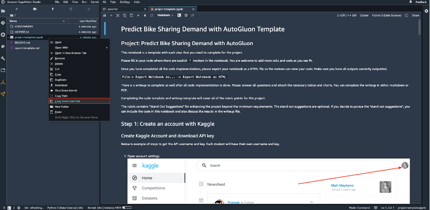Screen dimensions: 430x210
Task: Close the project-template.ipynb tab
Action: 192,9
